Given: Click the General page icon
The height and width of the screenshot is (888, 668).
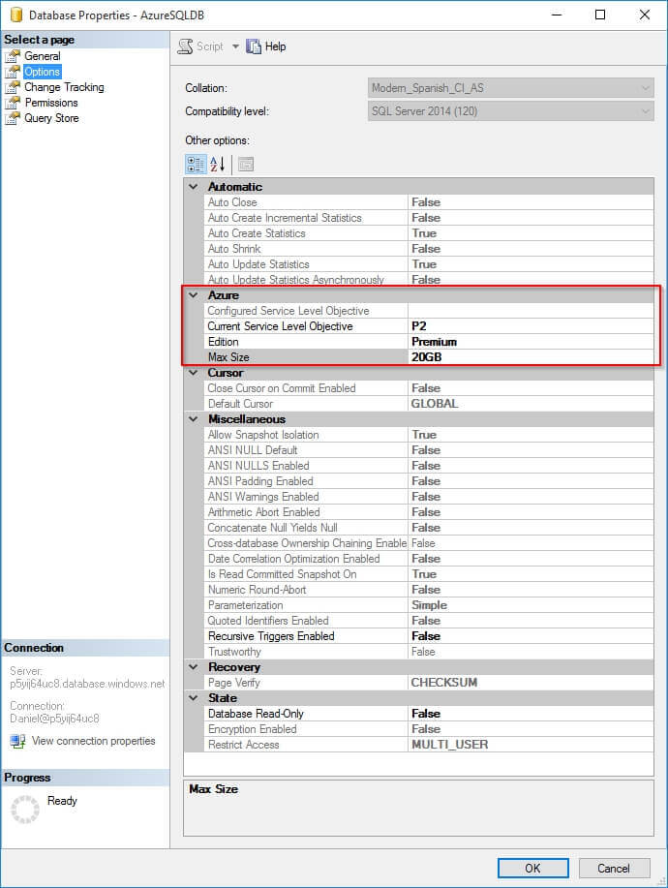Looking at the screenshot, I should point(13,56).
